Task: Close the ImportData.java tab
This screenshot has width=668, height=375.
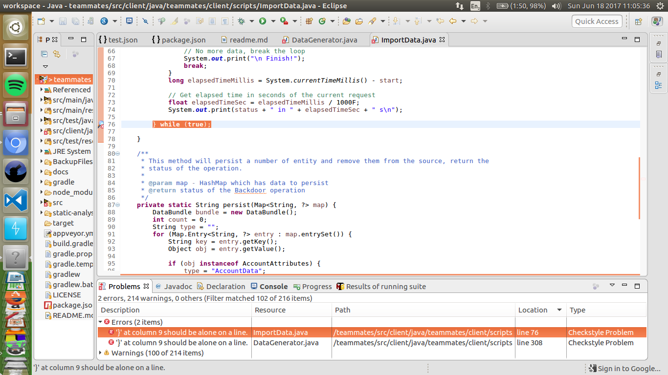Action: [442, 40]
